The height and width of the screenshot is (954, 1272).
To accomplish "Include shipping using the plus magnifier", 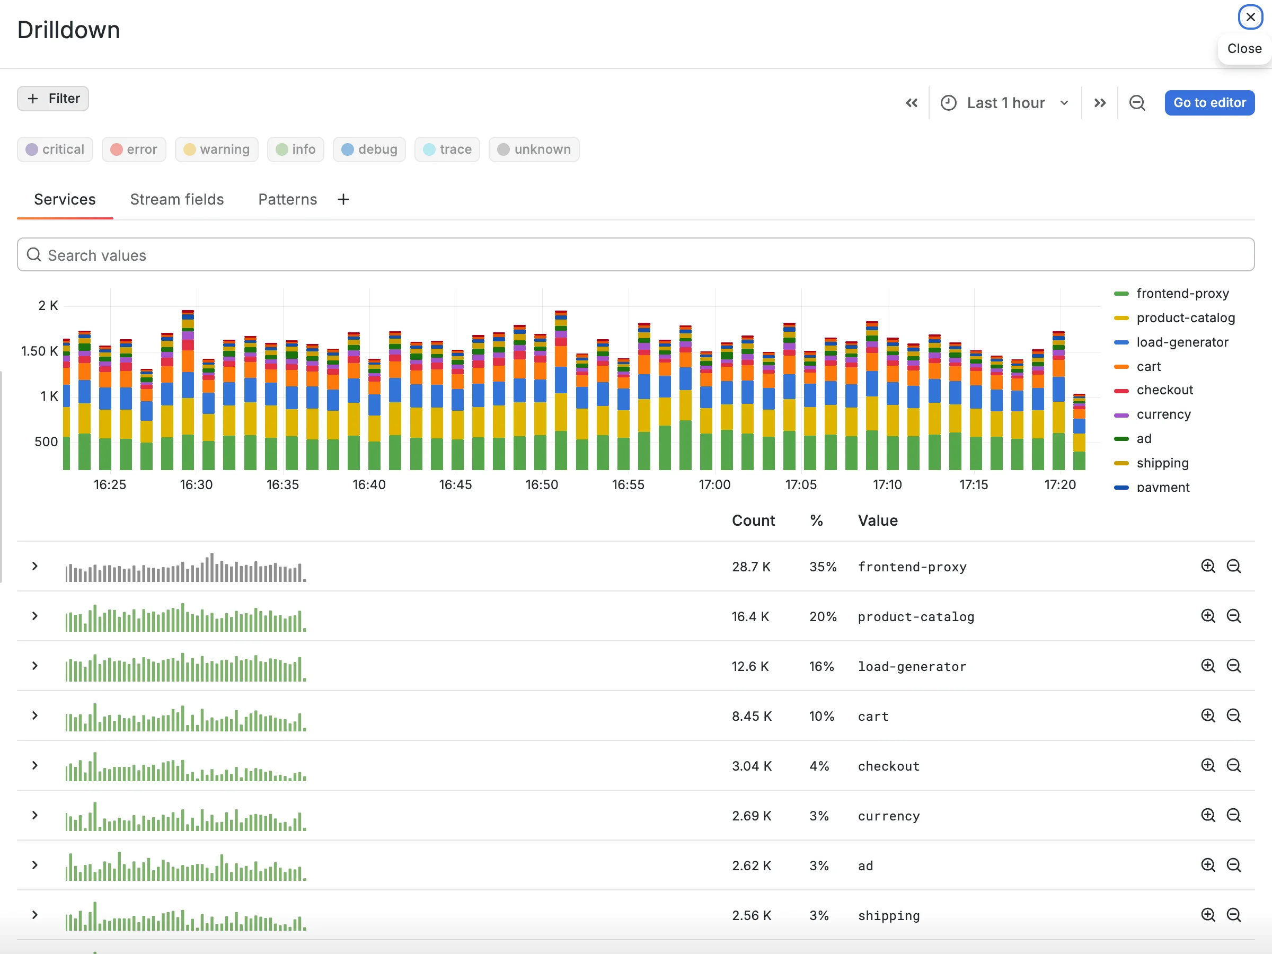I will (x=1207, y=915).
